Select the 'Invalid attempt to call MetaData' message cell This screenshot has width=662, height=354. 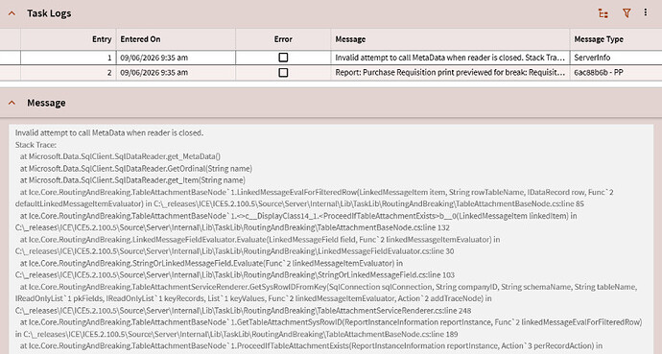(450, 58)
